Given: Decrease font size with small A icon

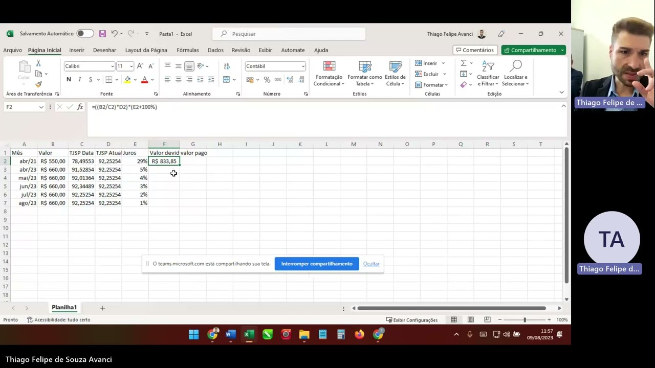Looking at the screenshot, I should click(x=151, y=66).
